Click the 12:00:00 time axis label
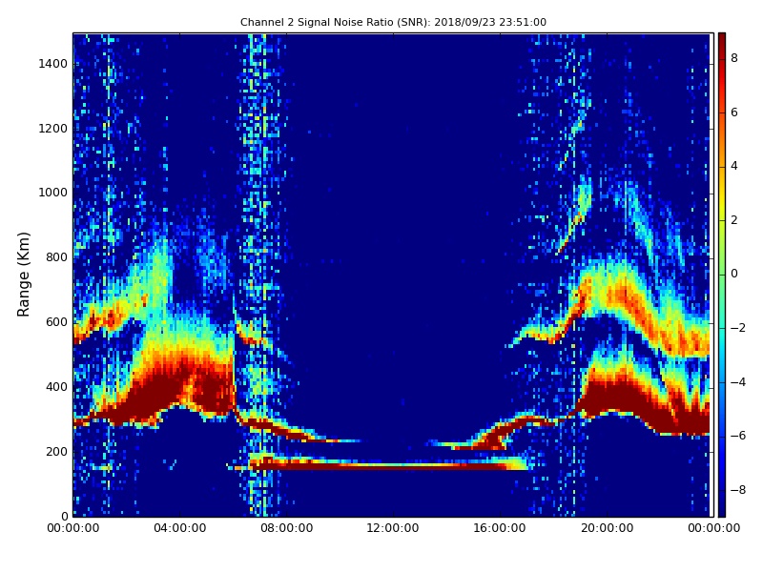763x572 pixels. pyautogui.click(x=393, y=528)
